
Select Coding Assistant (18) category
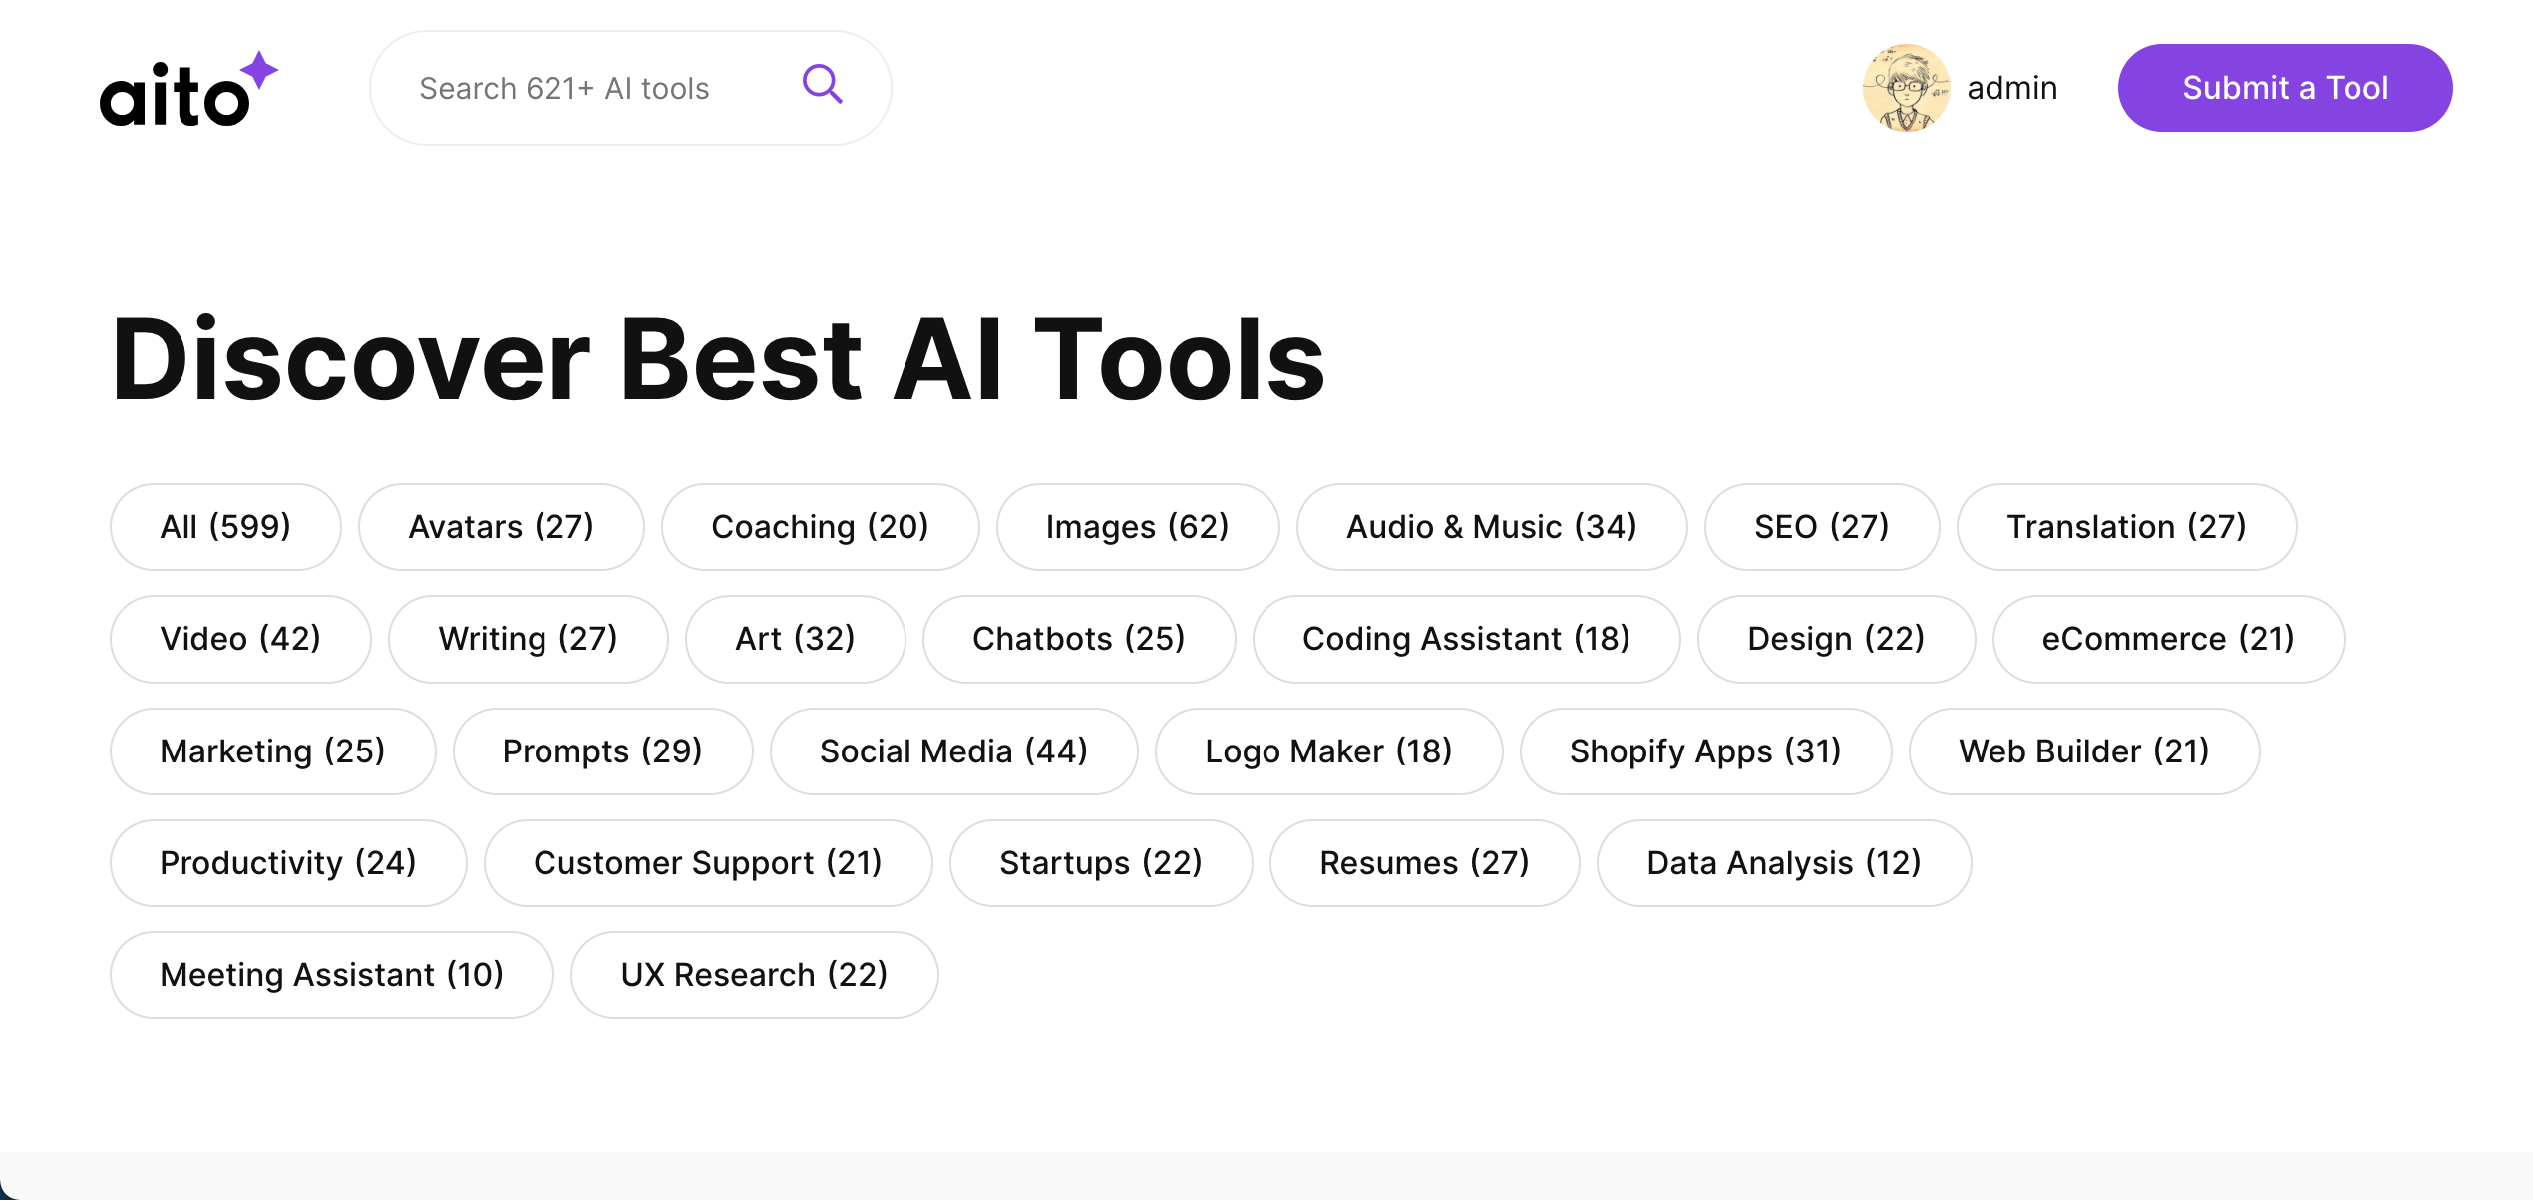(1466, 639)
